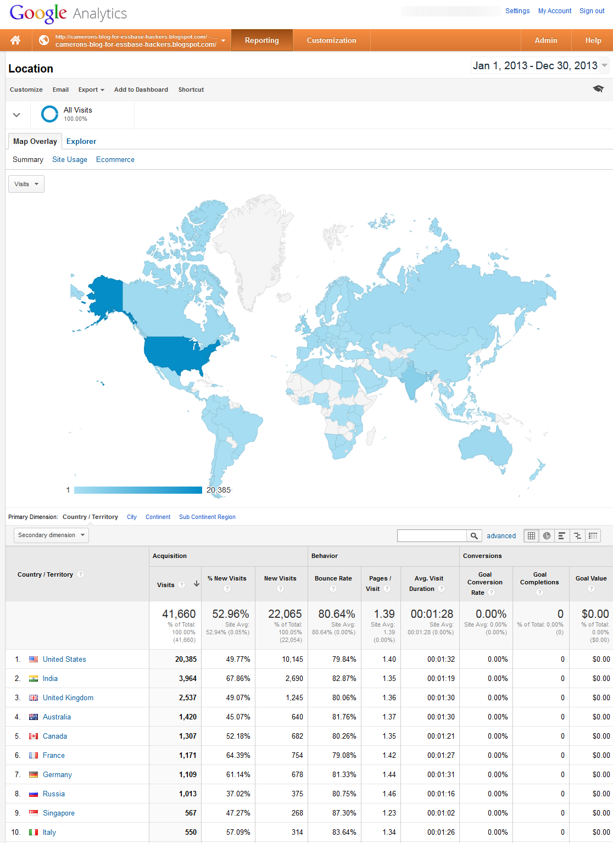Open the My Account link
613x843 pixels.
555,10
